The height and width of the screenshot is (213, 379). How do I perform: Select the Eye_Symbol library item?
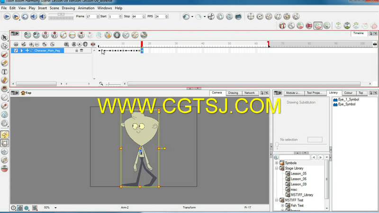click(347, 104)
